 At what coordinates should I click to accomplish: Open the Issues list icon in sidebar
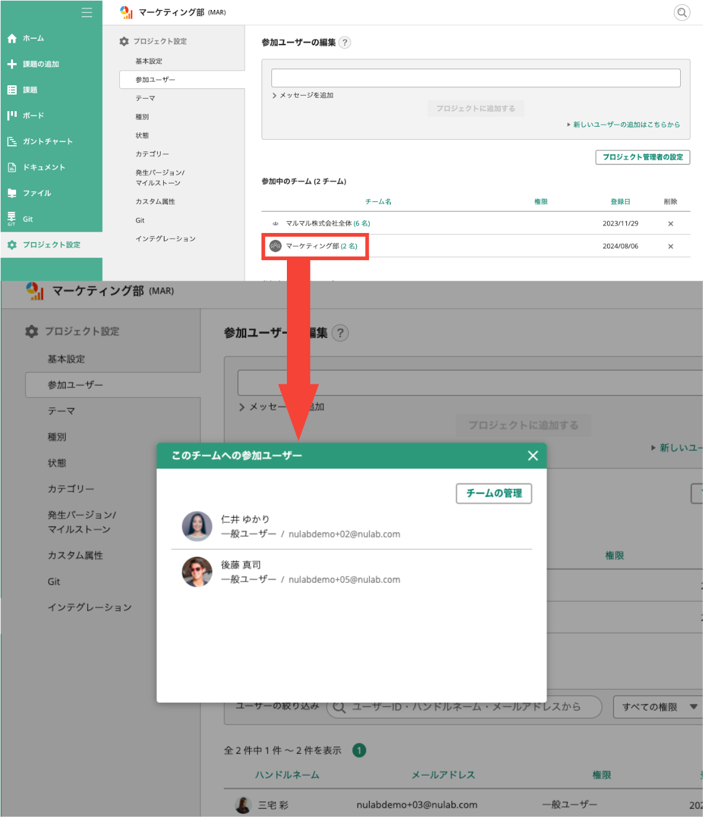(12, 90)
